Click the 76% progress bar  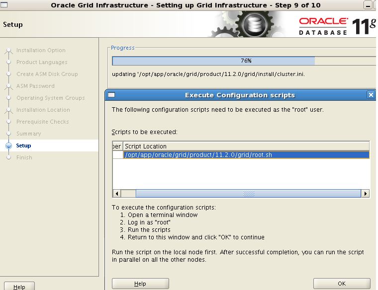click(x=244, y=61)
